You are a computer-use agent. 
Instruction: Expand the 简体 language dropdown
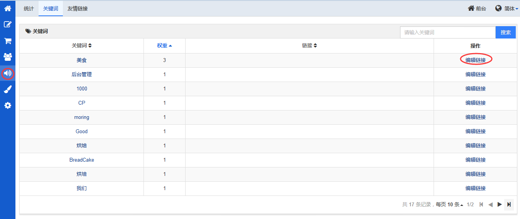pos(507,8)
